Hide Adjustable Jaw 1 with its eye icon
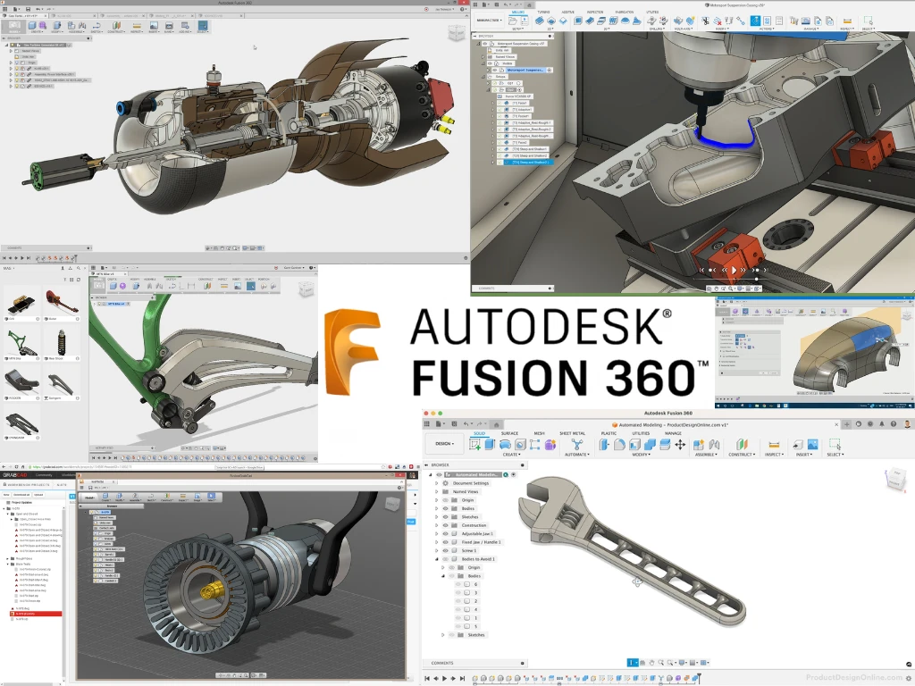 [x=445, y=533]
